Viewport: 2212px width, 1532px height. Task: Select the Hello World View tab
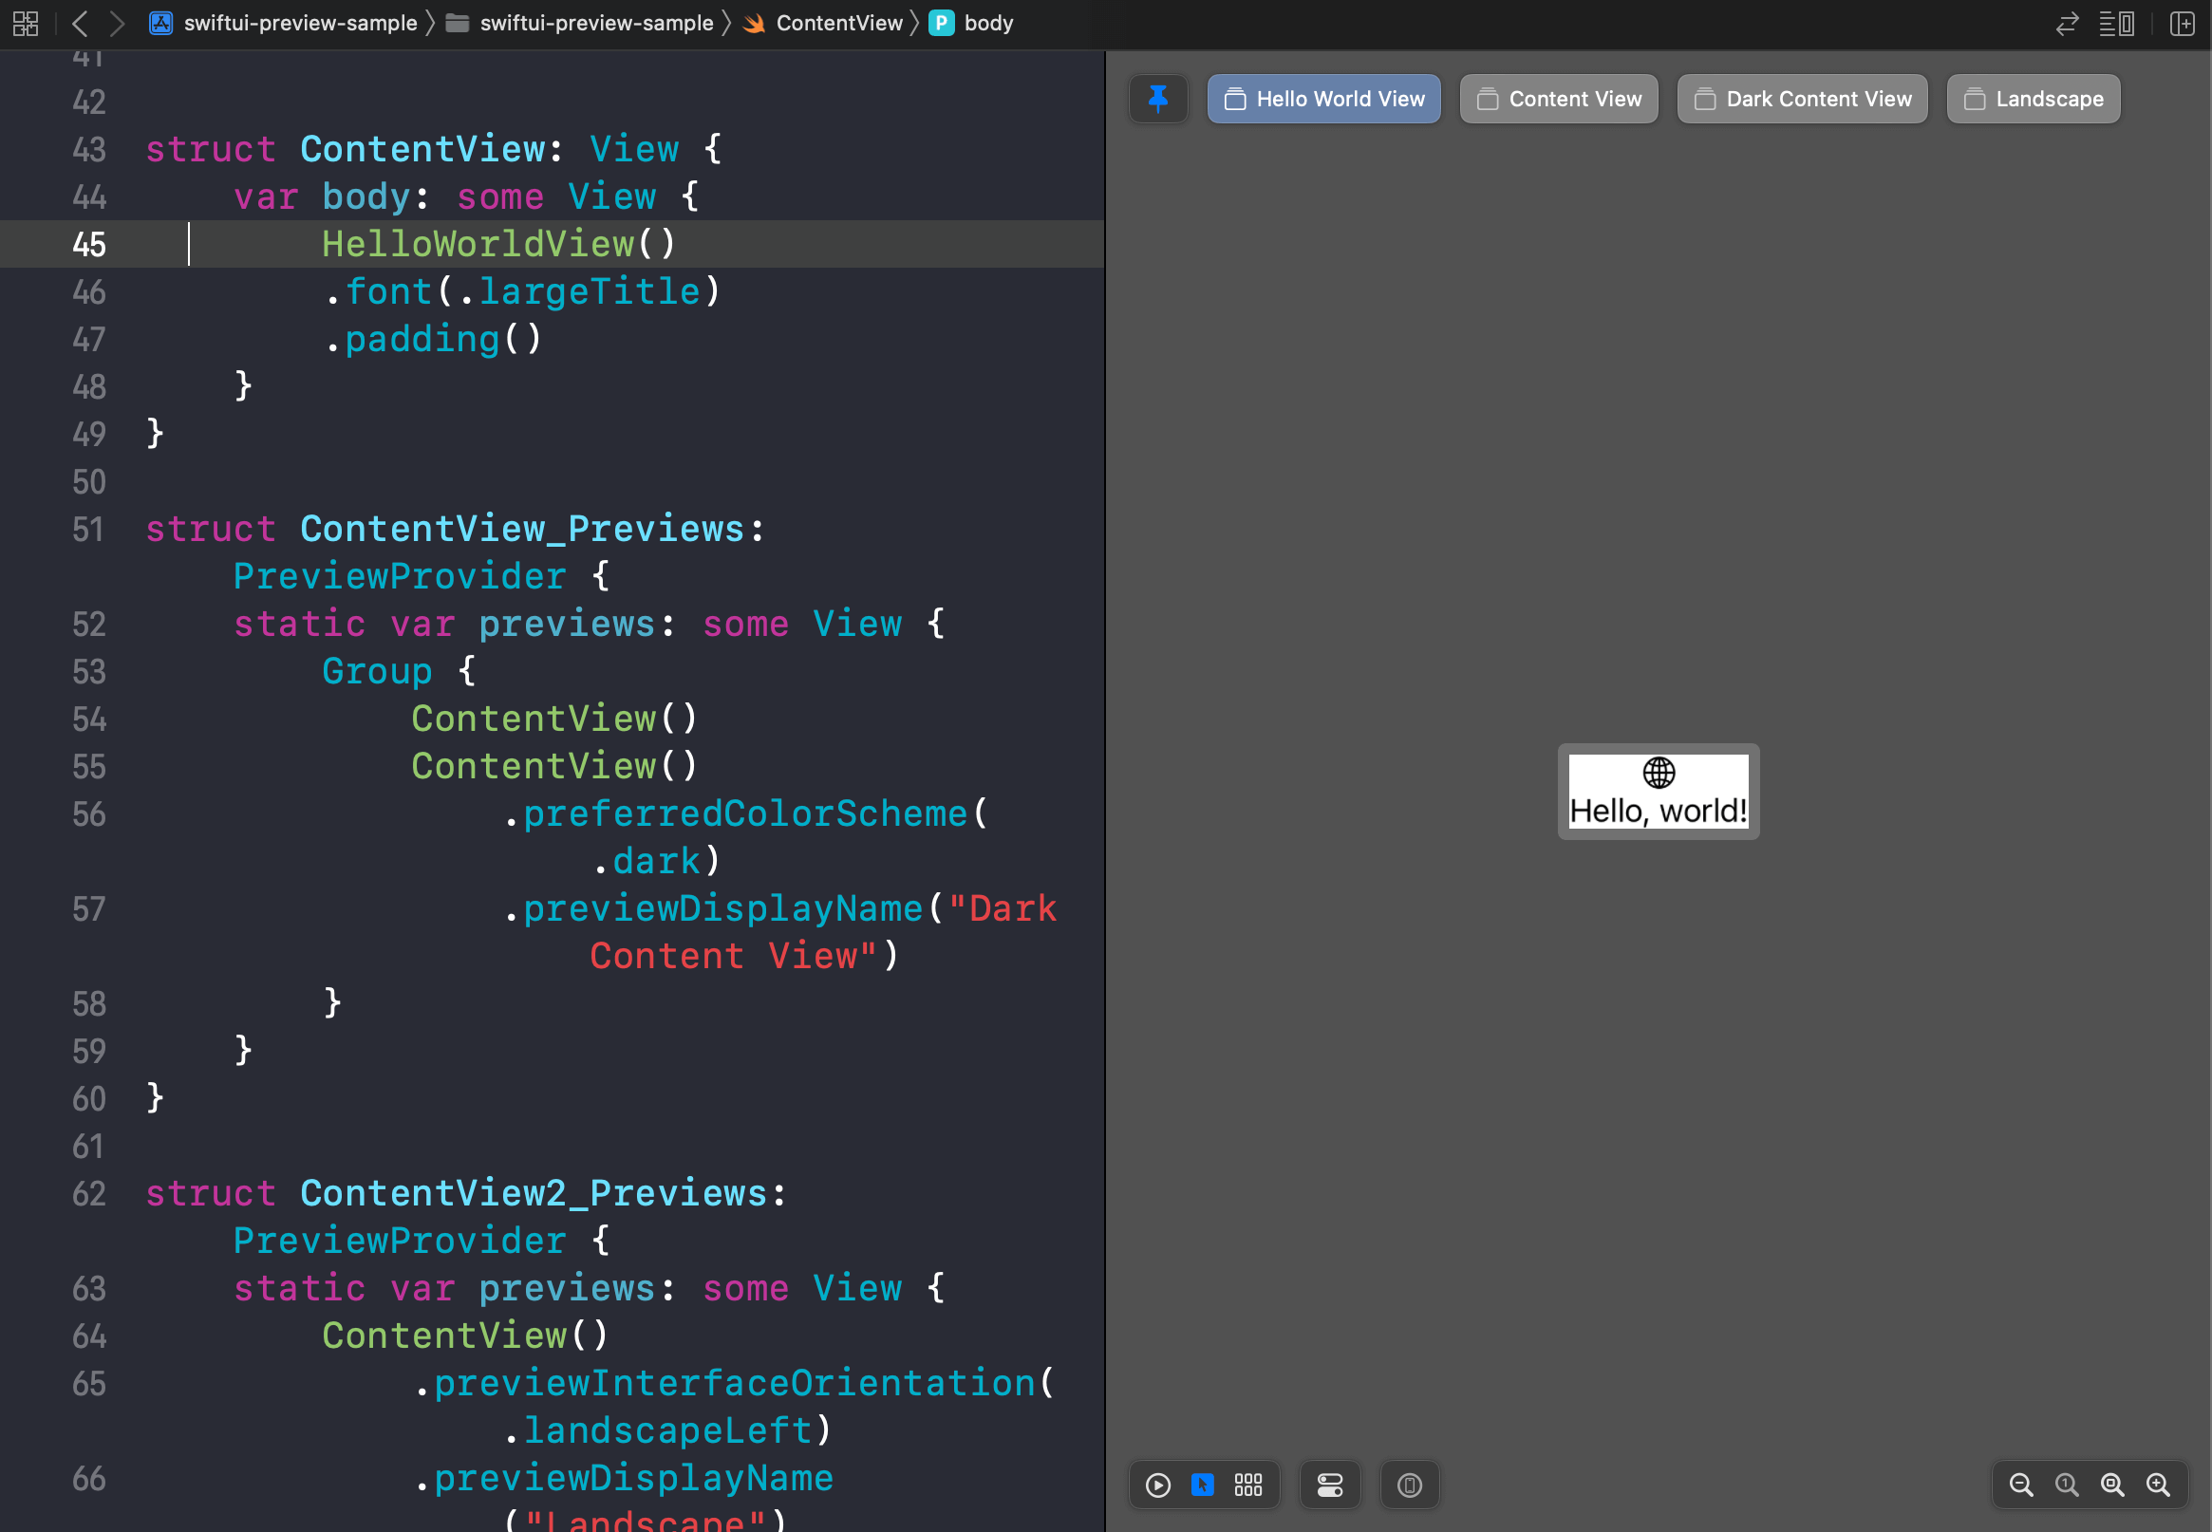(x=1326, y=98)
